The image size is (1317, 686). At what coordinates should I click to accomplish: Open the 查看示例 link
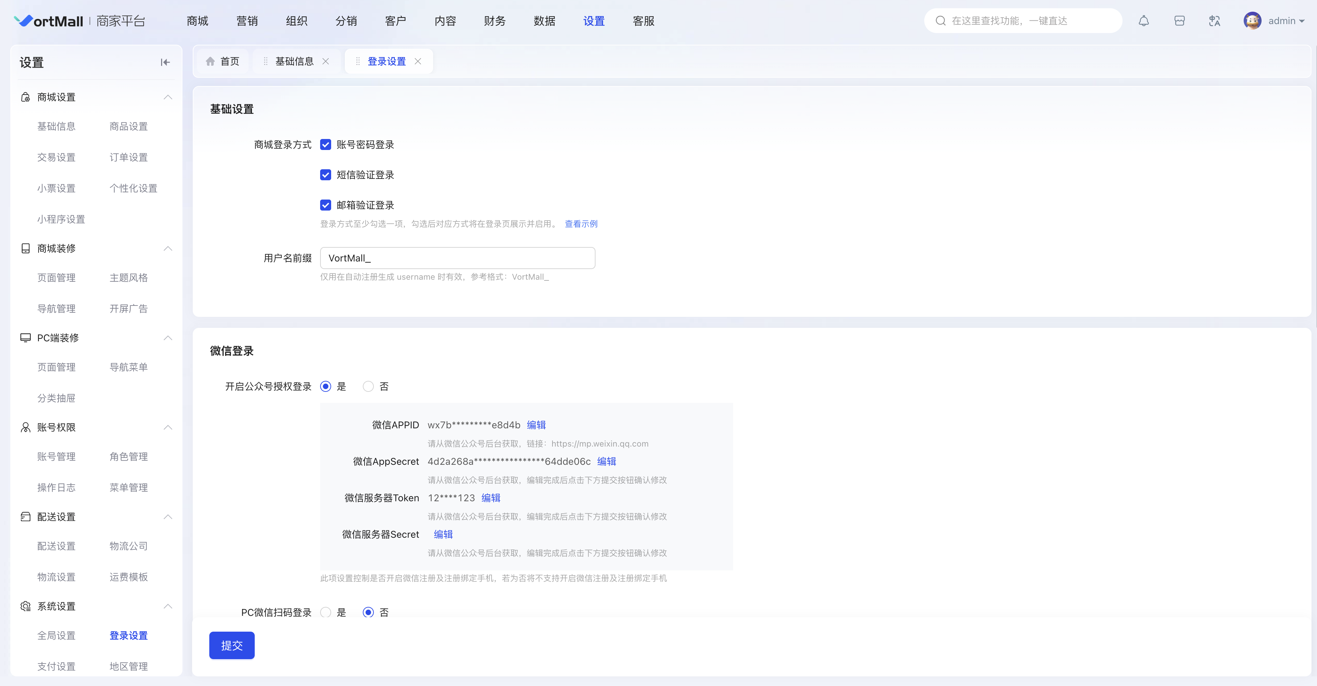(581, 224)
